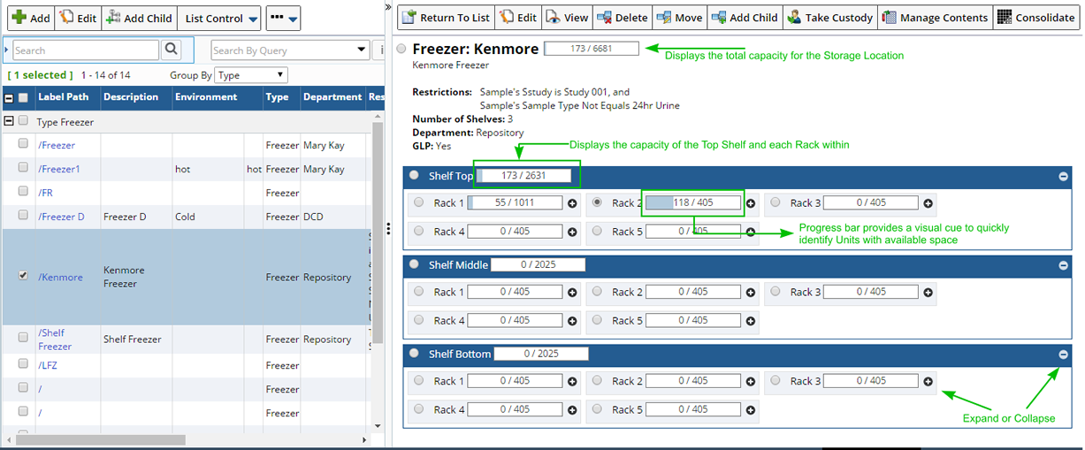Tick the checkbox for /LFZ row

pos(23,363)
